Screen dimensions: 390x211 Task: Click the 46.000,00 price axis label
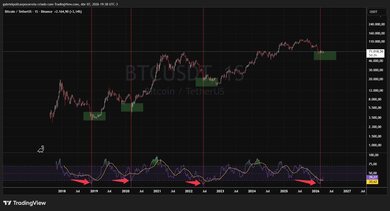point(376,61)
